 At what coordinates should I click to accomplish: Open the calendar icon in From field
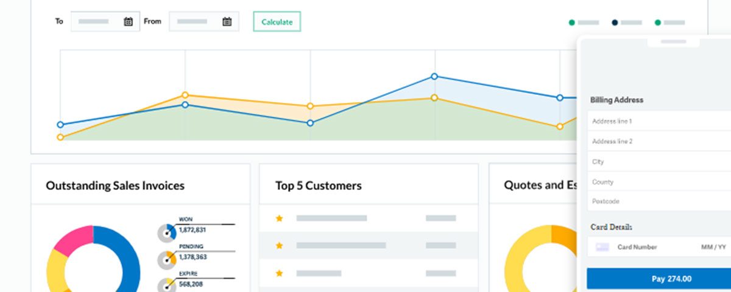227,21
